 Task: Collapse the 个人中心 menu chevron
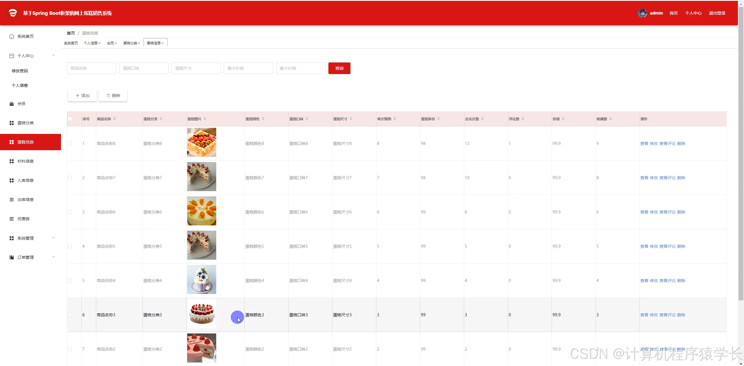tap(53, 55)
